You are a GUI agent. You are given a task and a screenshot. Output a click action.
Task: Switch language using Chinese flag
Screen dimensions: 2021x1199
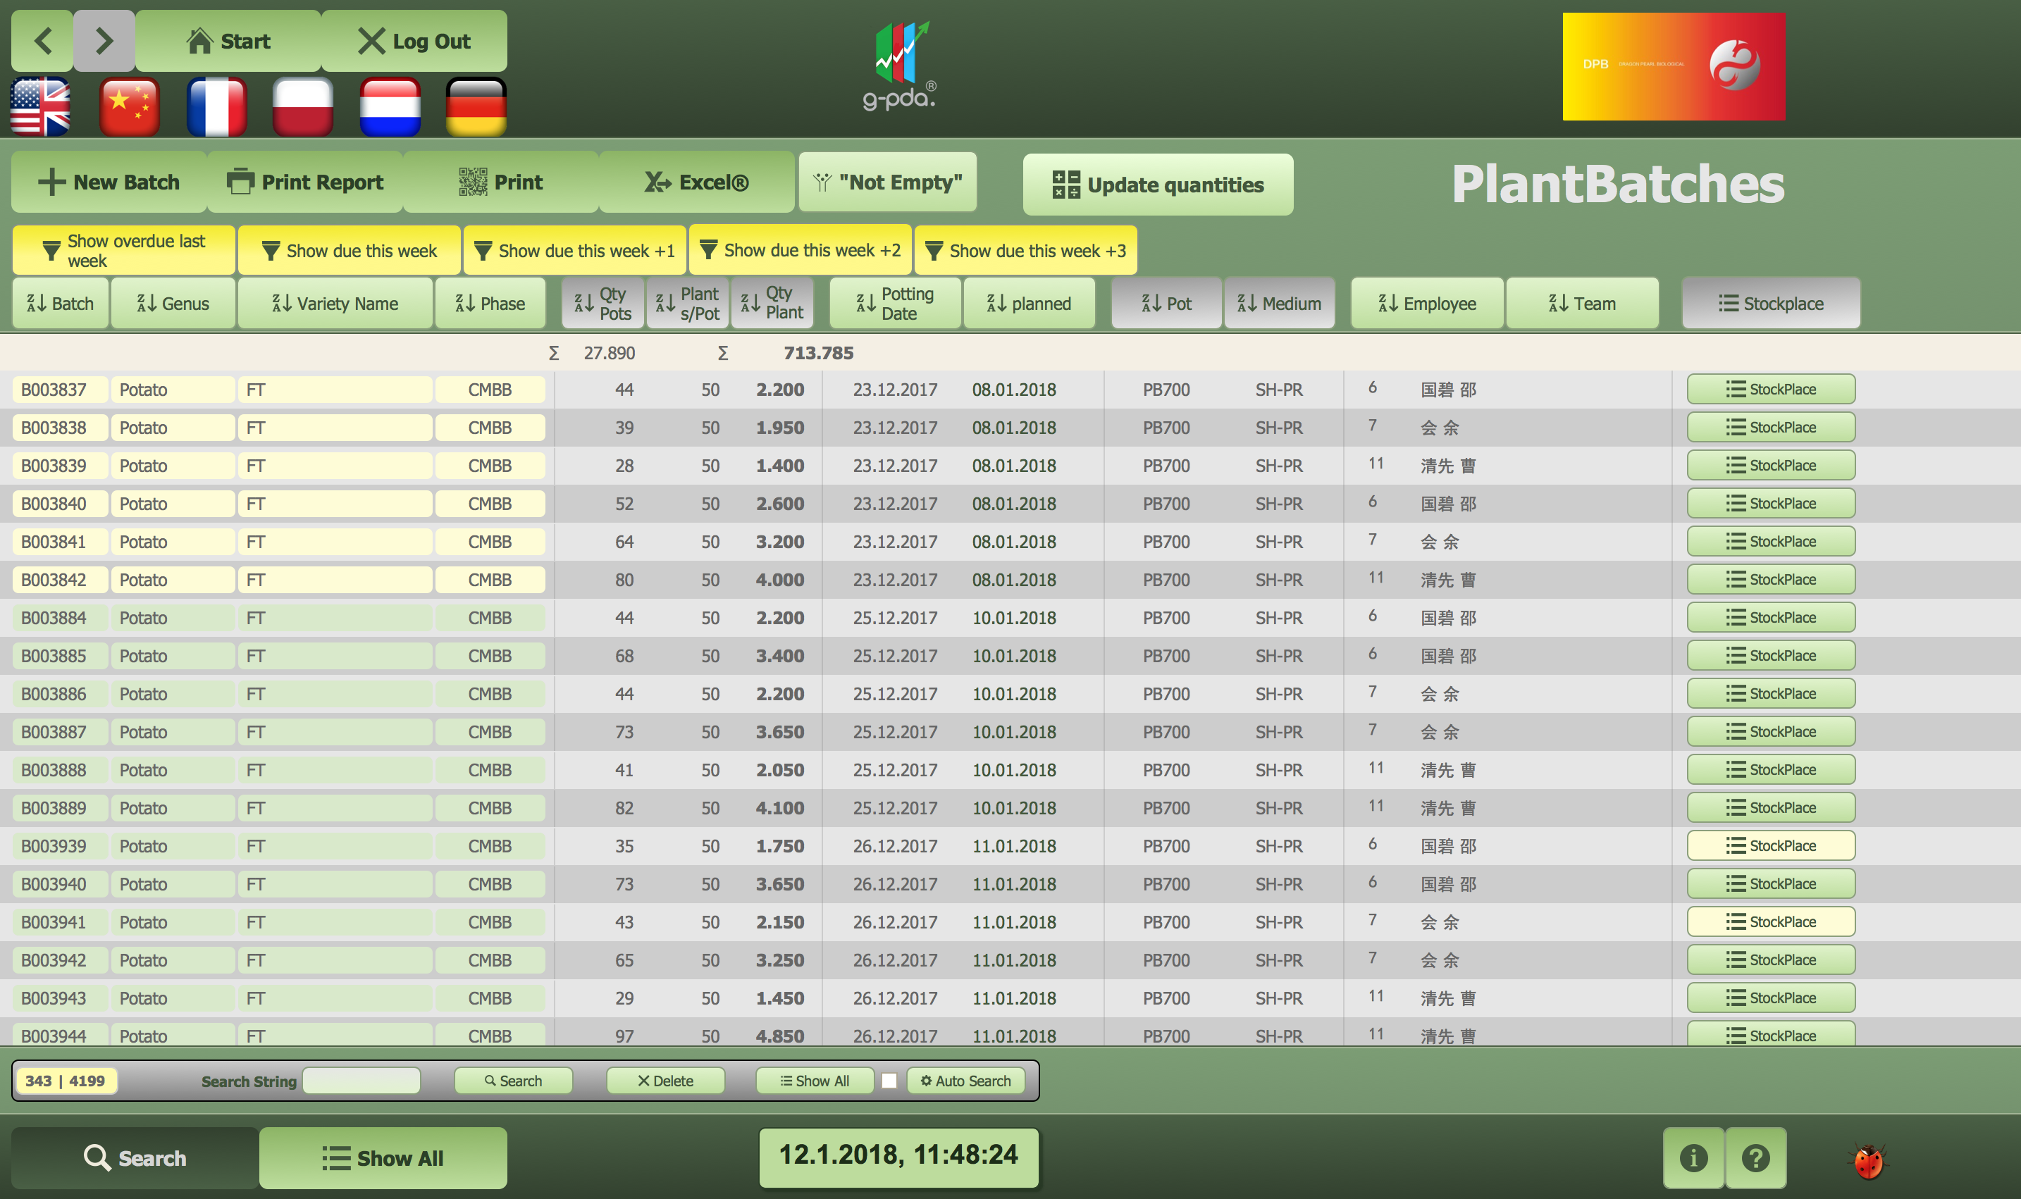pos(129,106)
